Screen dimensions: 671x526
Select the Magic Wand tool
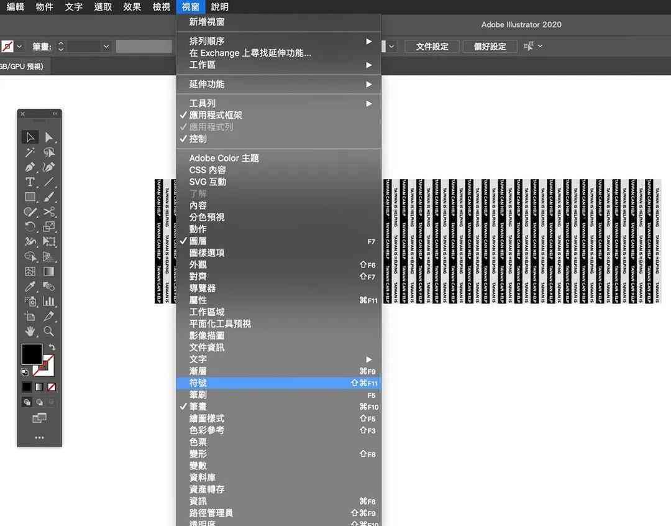pyautogui.click(x=30, y=152)
